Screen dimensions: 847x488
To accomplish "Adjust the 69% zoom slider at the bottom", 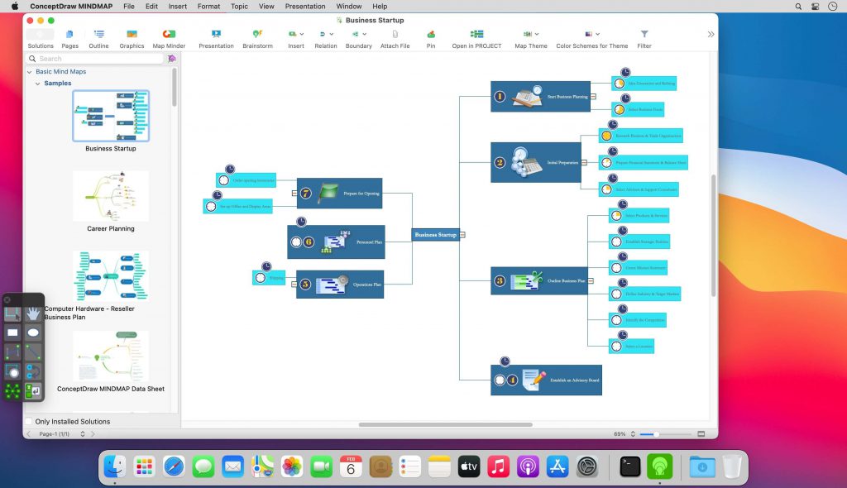I will click(658, 433).
